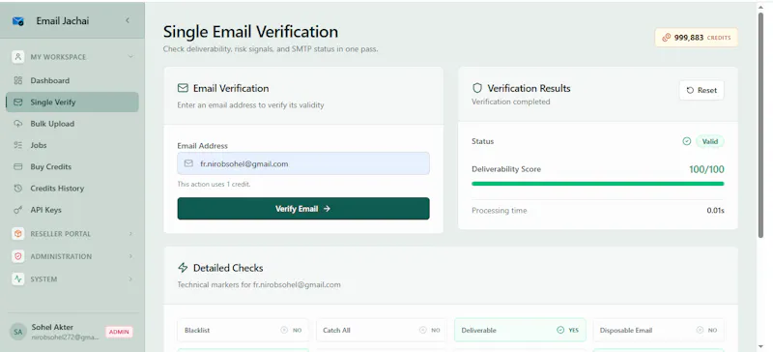Click the Email Jachai logo icon
Image resolution: width=773 pixels, height=352 pixels.
coord(18,21)
